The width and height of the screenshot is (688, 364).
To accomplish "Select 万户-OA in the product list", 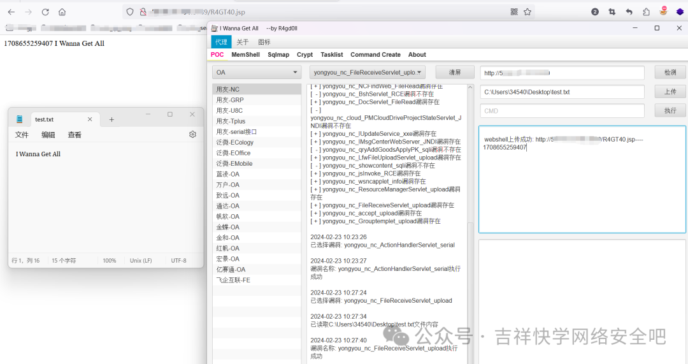I will (x=257, y=184).
